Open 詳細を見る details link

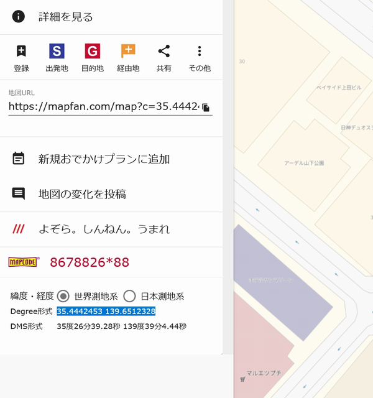65,17
